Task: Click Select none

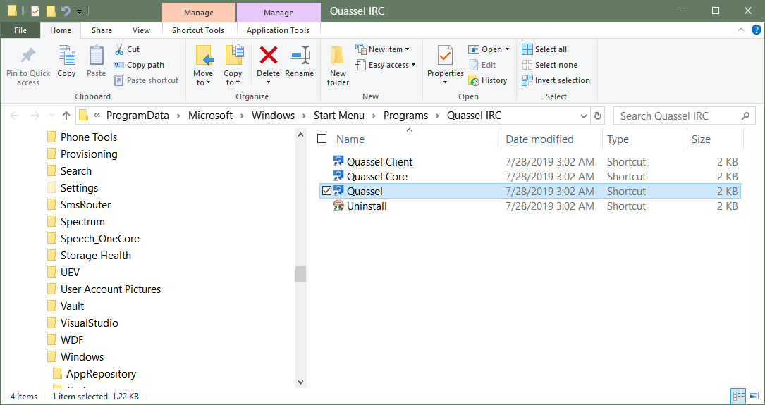Action: 549,65
